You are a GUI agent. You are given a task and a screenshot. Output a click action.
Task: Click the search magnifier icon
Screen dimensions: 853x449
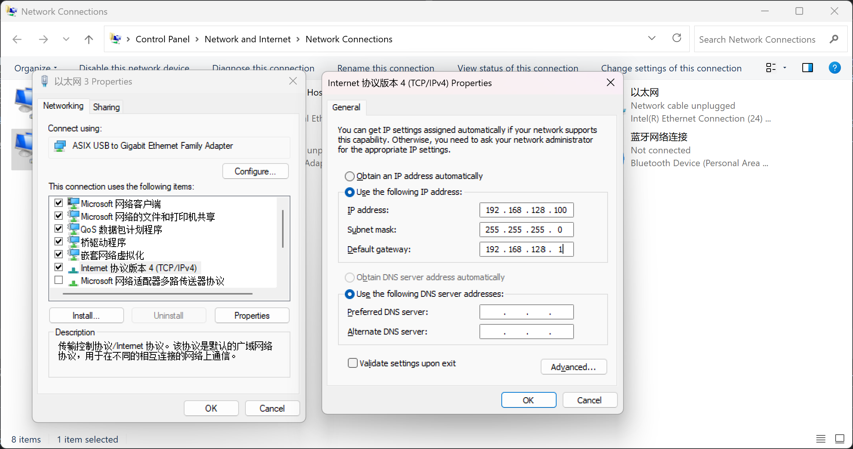834,39
